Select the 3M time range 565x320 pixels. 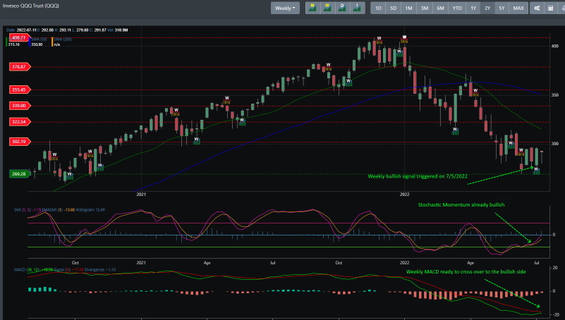(x=425, y=8)
